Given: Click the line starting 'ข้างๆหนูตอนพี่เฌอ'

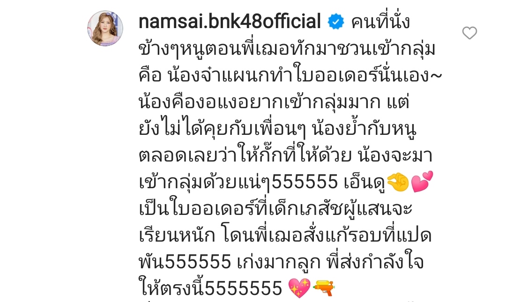Looking at the screenshot, I should point(287,49).
